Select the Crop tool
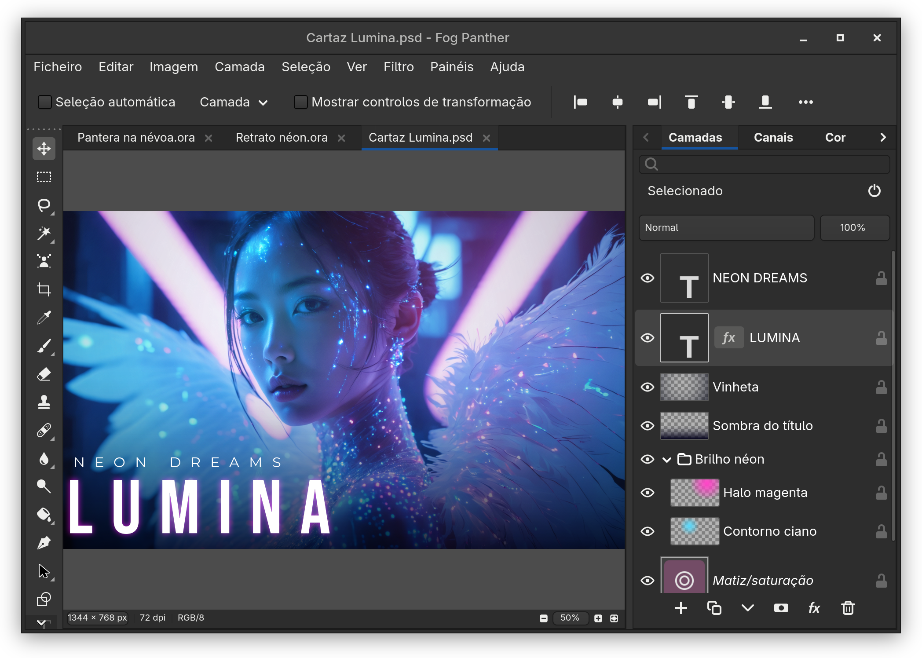Viewport: 922px width, 658px height. point(44,289)
